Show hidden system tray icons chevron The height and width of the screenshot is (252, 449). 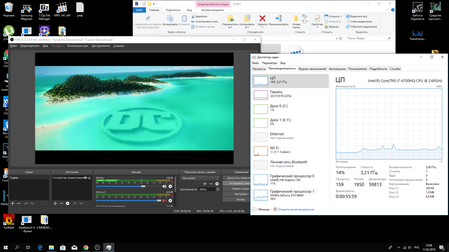tap(398, 248)
